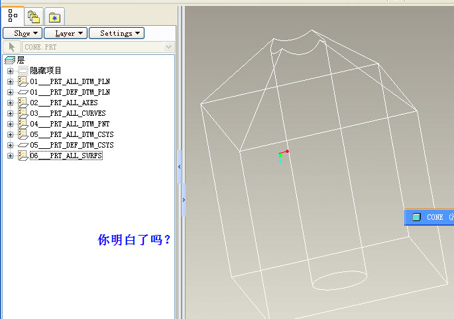
Task: Click the 隐藏项目 hidden items icon
Action: (23, 71)
